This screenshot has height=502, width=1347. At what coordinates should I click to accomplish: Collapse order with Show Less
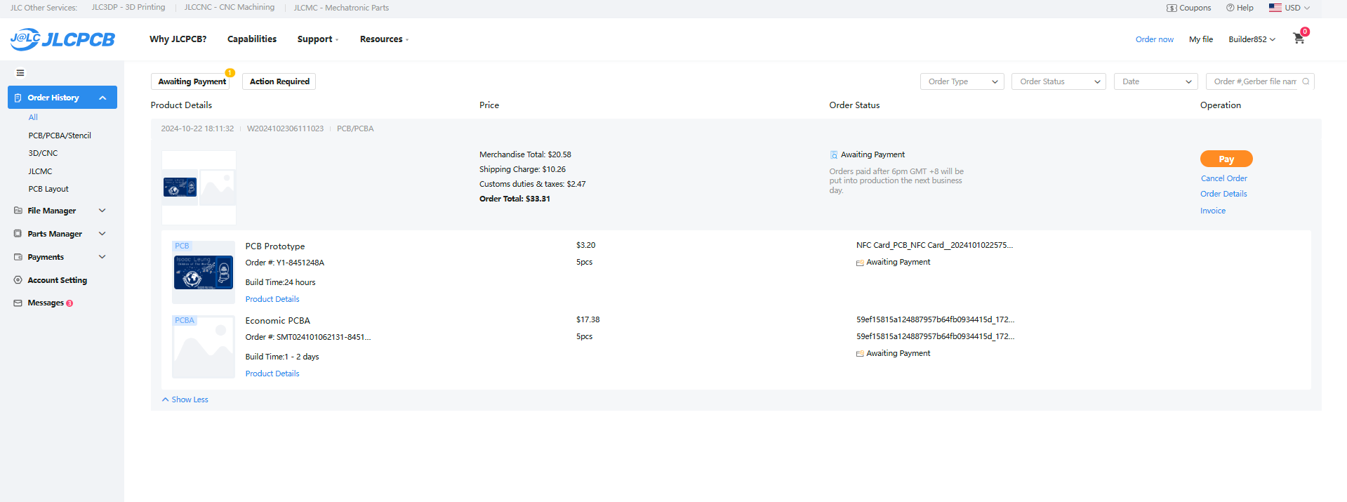[185, 399]
